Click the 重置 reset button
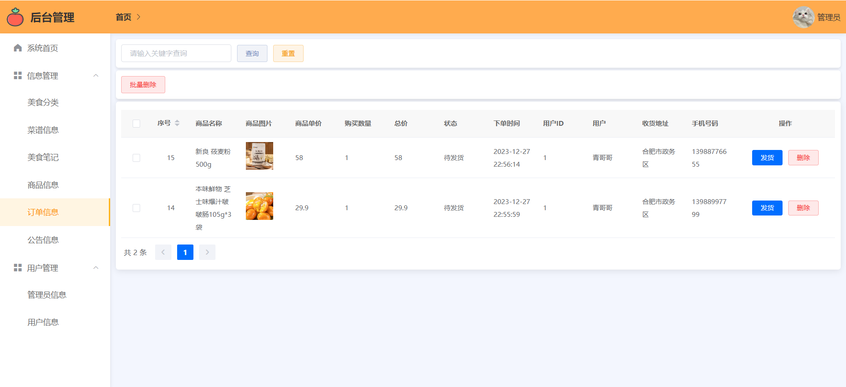Viewport: 846px width, 387px height. tap(288, 53)
